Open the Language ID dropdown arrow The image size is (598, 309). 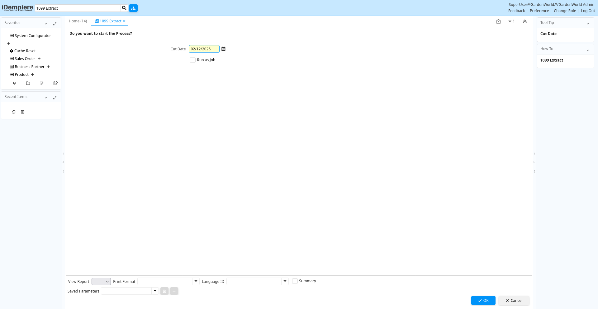(285, 281)
